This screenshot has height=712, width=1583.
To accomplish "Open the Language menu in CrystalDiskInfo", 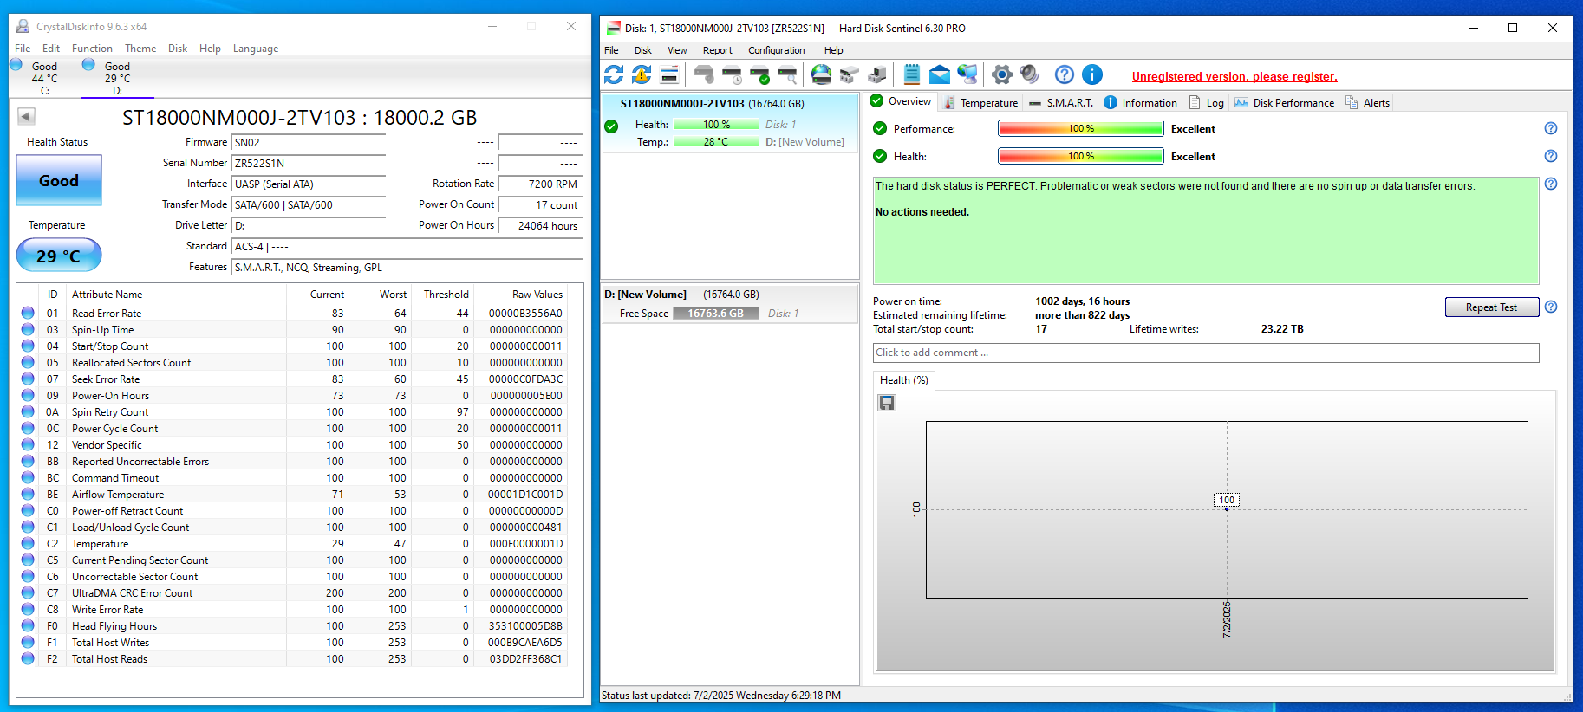I will point(256,49).
